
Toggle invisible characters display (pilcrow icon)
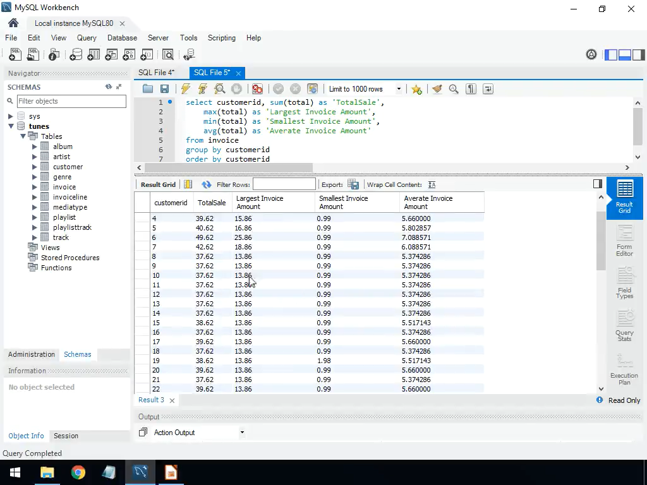[471, 89]
